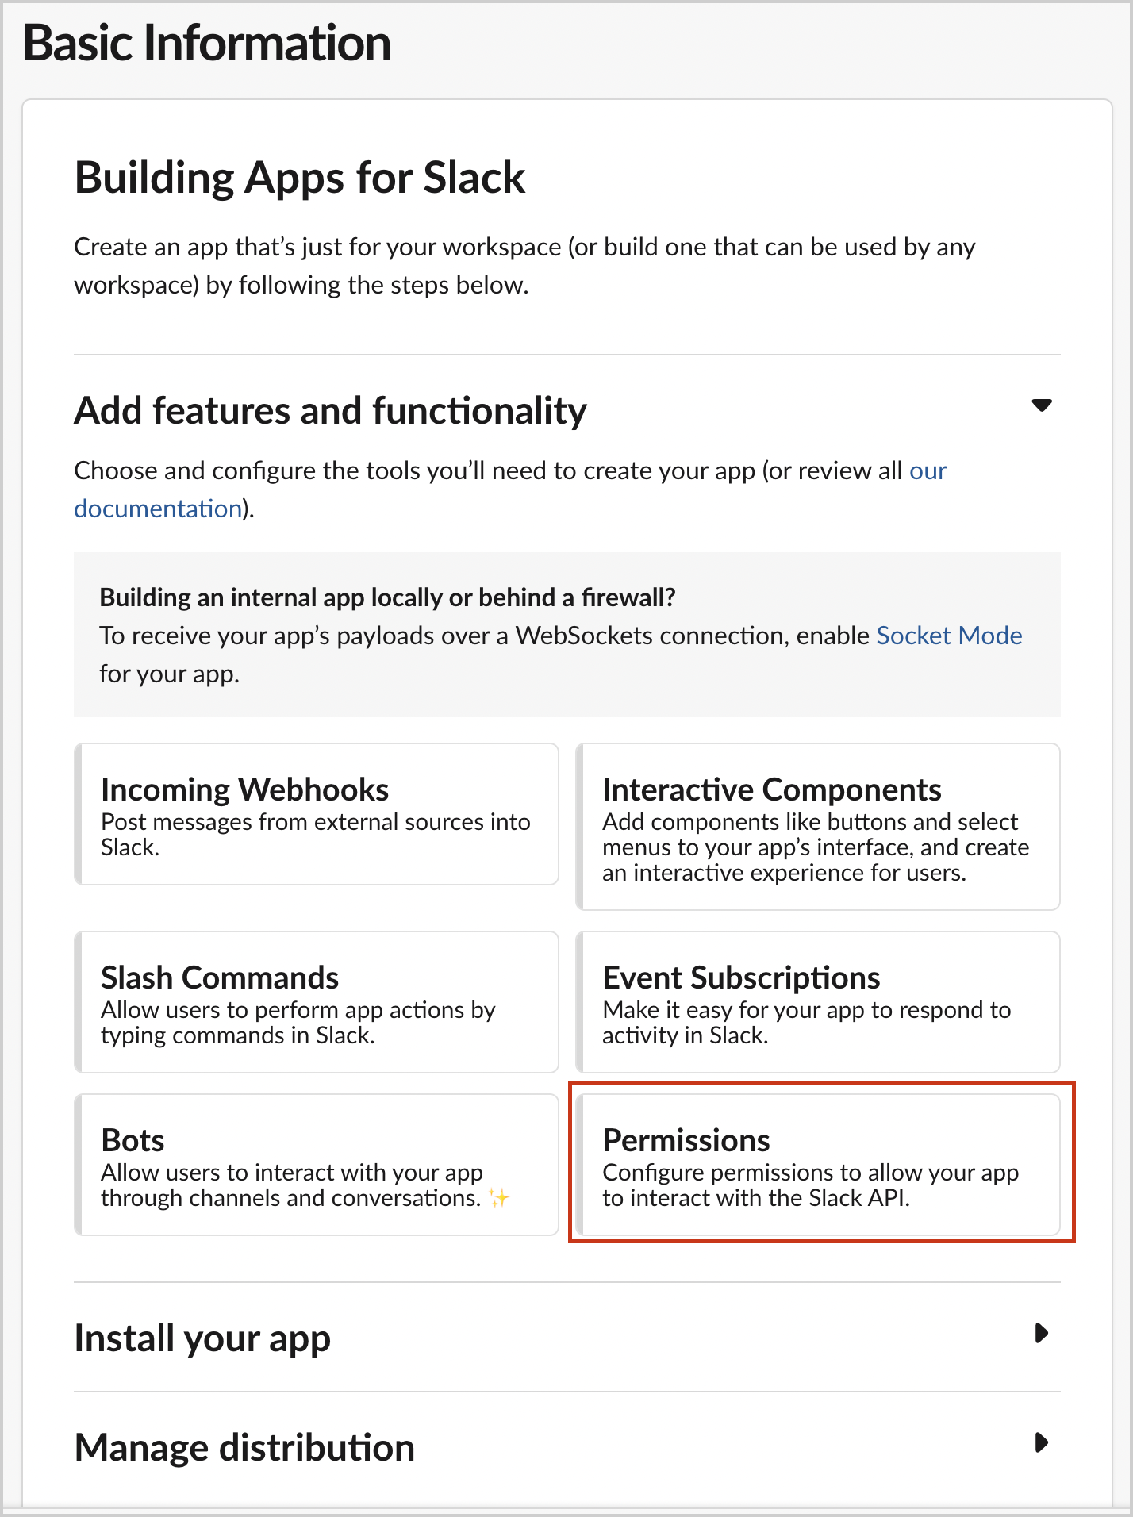Select the Socket Mode info box
Image resolution: width=1133 pixels, height=1517 pixels.
tap(566, 633)
